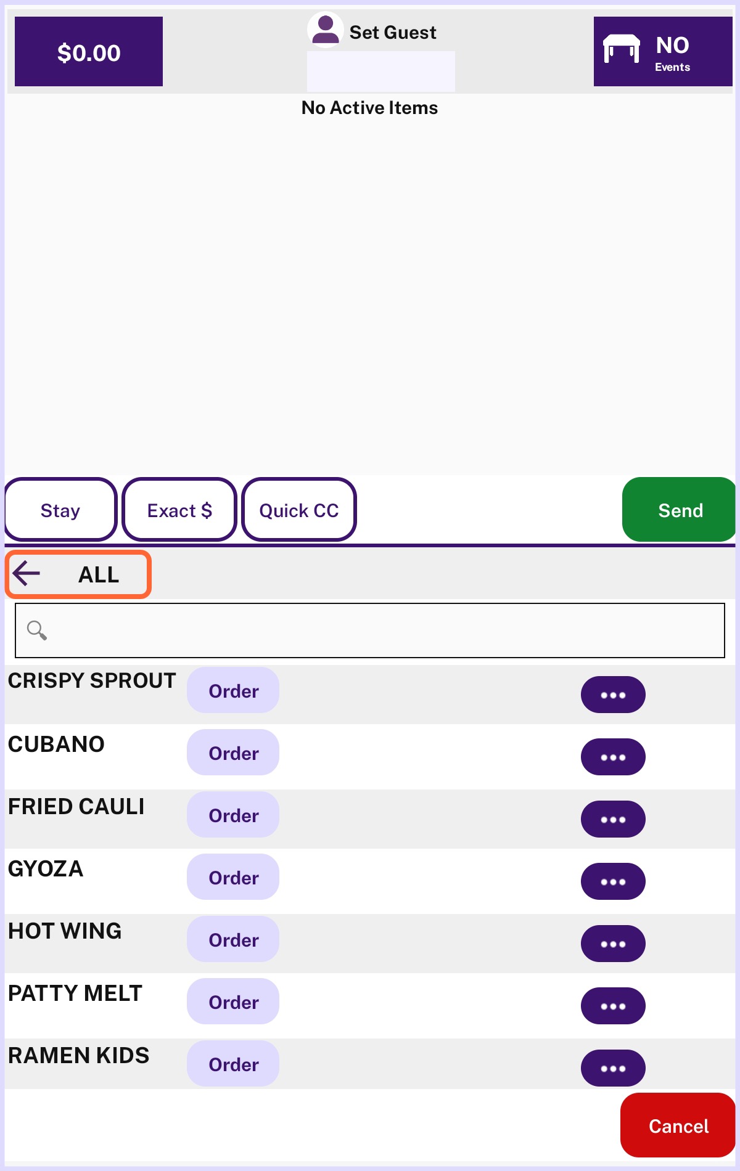Viewport: 740px width, 1171px height.
Task: Click the magnifying glass search icon
Action: click(x=37, y=630)
